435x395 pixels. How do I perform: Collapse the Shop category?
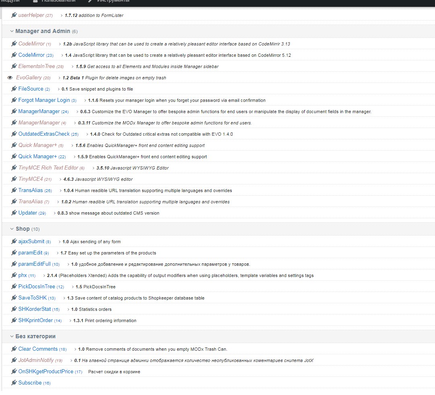tap(12, 229)
